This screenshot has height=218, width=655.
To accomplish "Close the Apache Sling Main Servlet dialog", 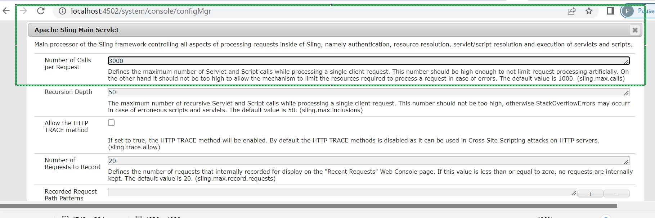I will tap(635, 30).
